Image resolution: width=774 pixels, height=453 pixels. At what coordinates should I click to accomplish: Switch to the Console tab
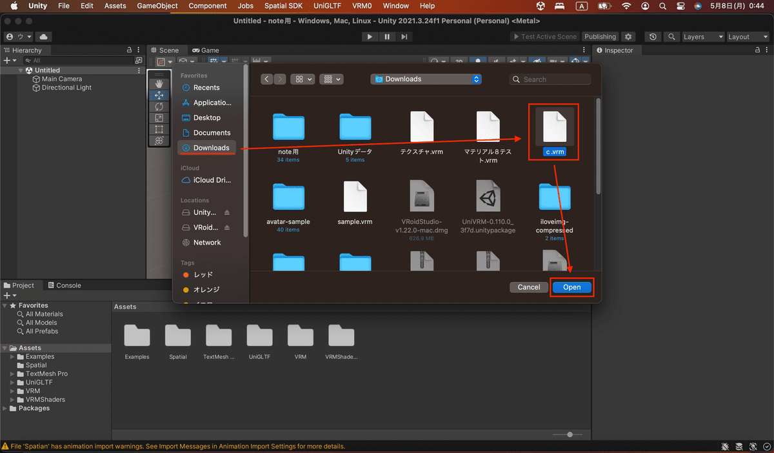[x=63, y=285]
